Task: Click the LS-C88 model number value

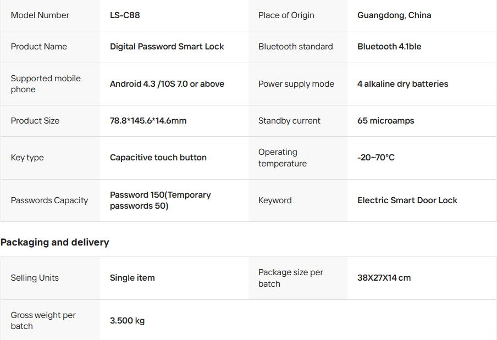Action: [125, 15]
